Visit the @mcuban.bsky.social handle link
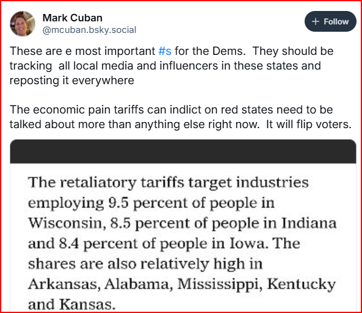Screen dimensions: 362x313 pyautogui.click(x=89, y=30)
